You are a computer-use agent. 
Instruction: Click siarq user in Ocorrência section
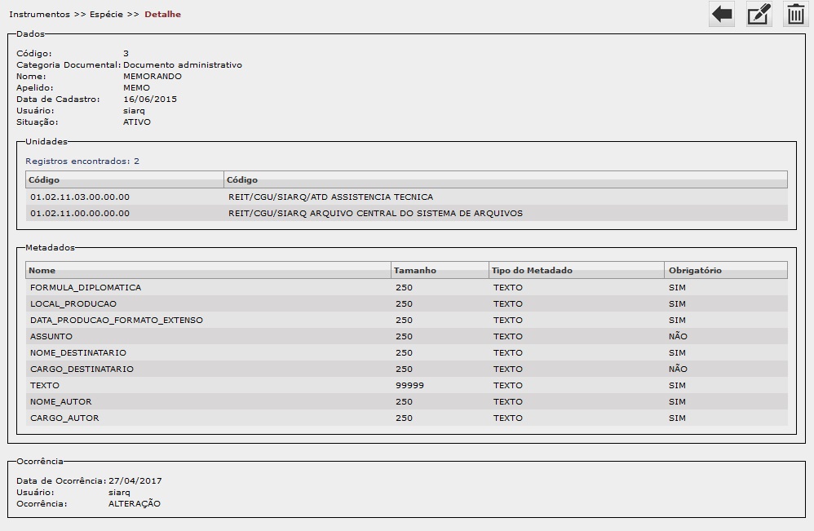coord(119,493)
